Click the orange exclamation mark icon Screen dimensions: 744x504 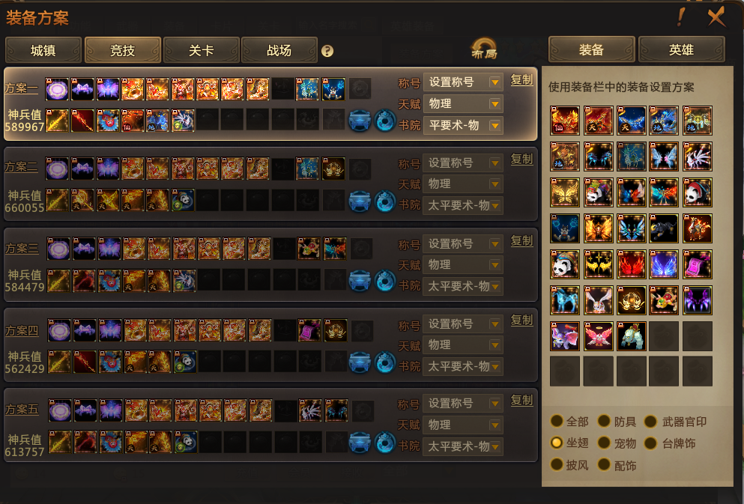click(x=681, y=16)
